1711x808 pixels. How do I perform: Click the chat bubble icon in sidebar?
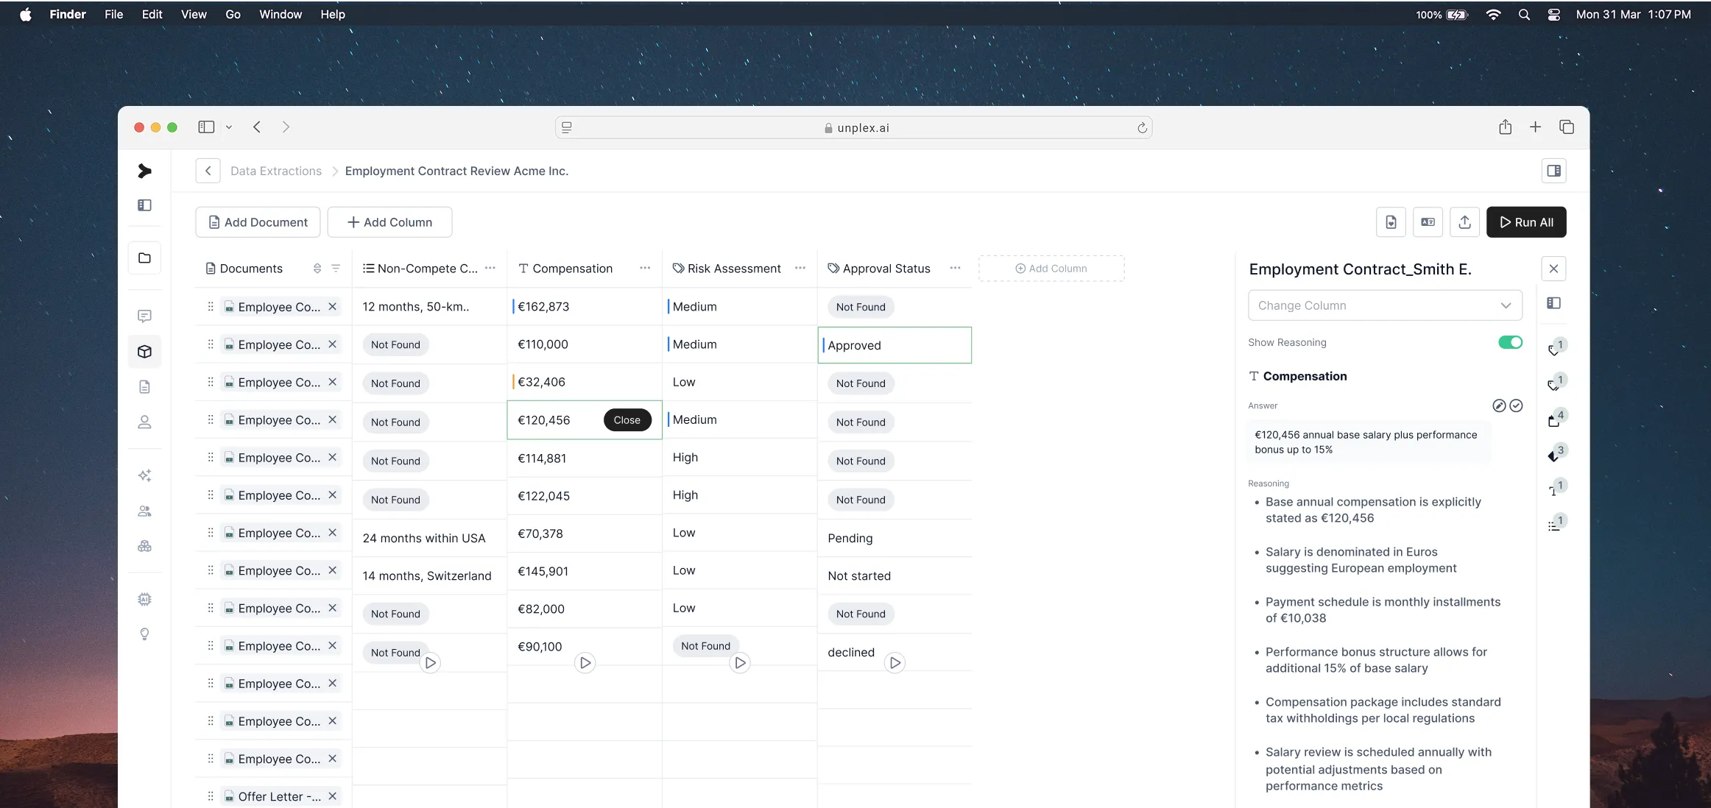[144, 316]
